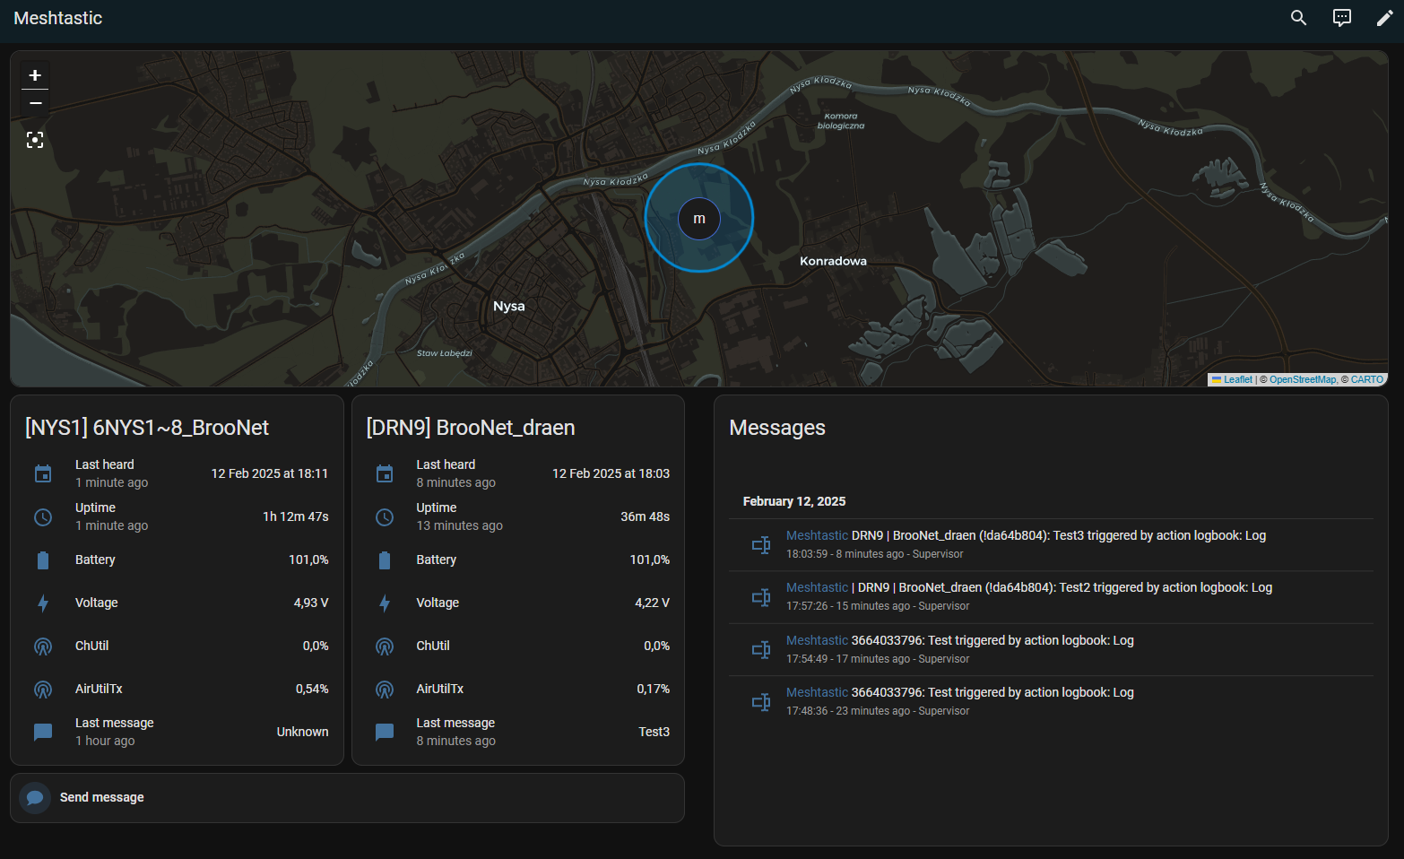Click Meshtastic link in Test2 log entry
Screen dimensions: 1404x859
[x=817, y=587]
